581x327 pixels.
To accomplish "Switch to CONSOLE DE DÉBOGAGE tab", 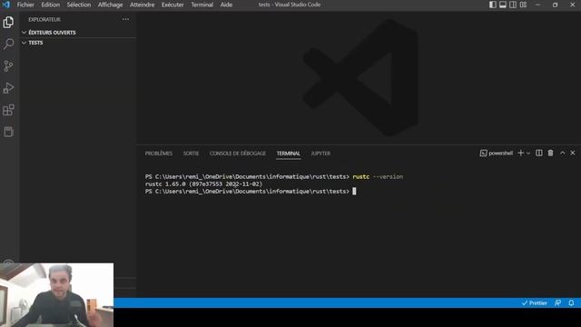I will (x=238, y=154).
